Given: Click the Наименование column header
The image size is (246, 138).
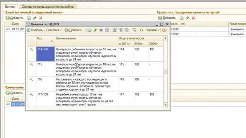Looking at the screenshot, I should tap(86, 41).
